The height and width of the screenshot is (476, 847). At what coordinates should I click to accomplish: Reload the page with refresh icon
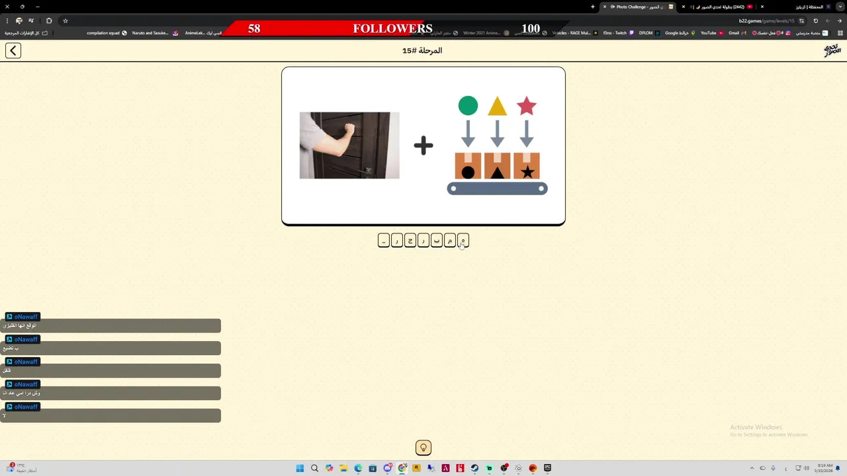pos(815,20)
